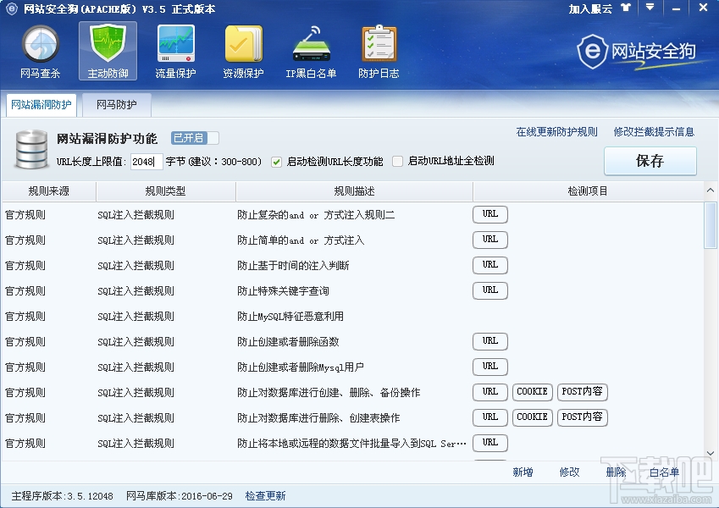
Task: Click the scroll down arrow of rules list
Action: (711, 453)
